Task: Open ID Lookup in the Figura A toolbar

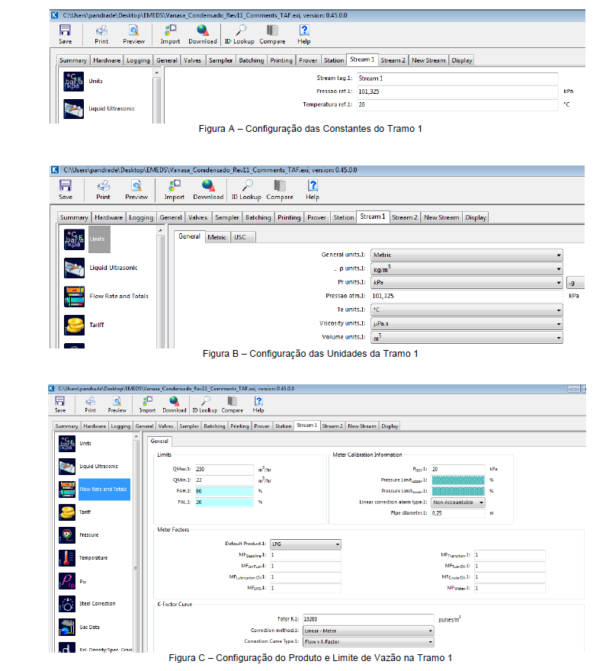Action: (x=239, y=34)
